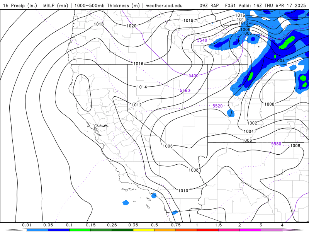Click the white arrow at colorbar's low end

tap(16, 230)
